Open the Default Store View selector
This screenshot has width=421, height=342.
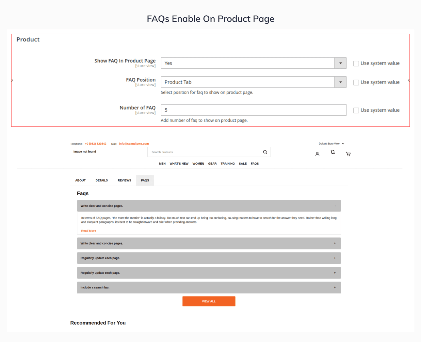click(x=331, y=144)
